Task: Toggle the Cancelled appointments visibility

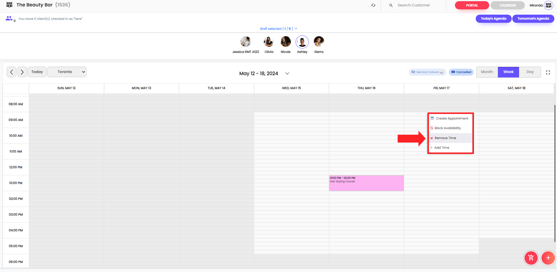Action: coord(461,72)
